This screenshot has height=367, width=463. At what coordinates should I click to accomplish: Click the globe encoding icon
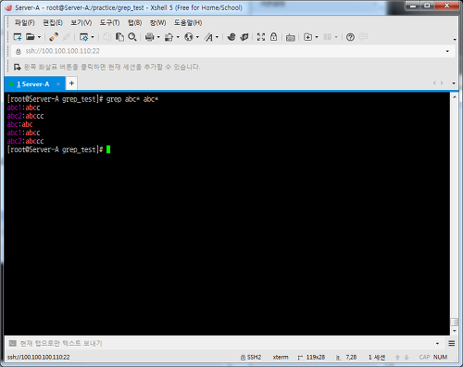click(189, 37)
